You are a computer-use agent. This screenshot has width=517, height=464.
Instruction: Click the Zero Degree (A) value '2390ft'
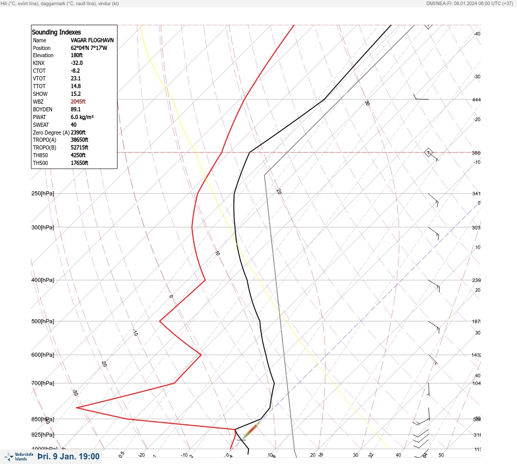(78, 132)
